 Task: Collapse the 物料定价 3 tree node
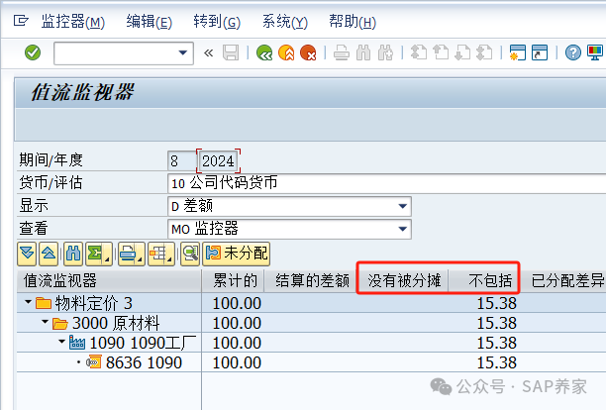[28, 302]
